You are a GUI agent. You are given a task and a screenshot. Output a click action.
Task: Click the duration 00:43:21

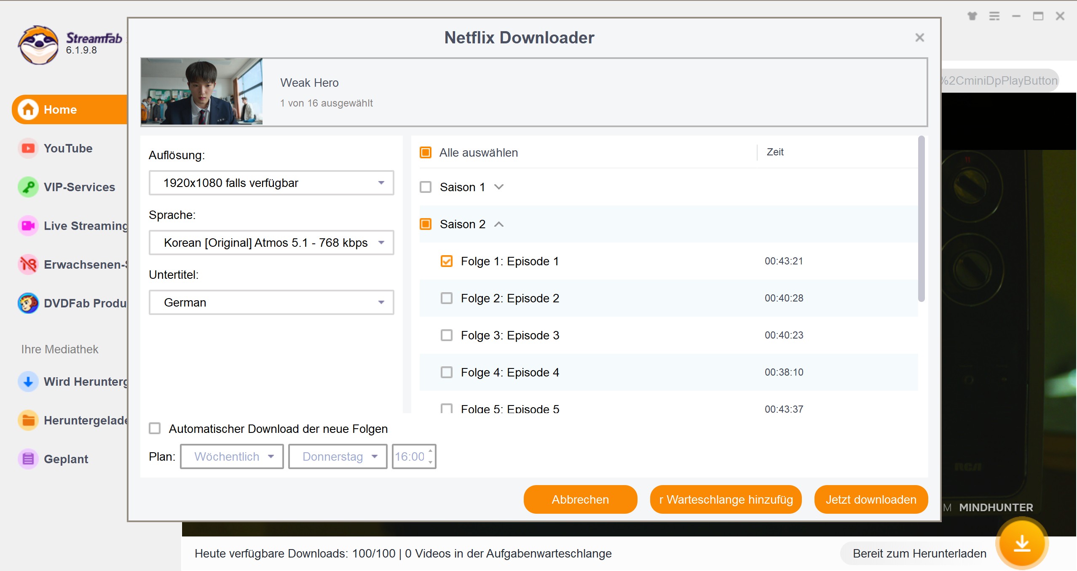click(784, 261)
